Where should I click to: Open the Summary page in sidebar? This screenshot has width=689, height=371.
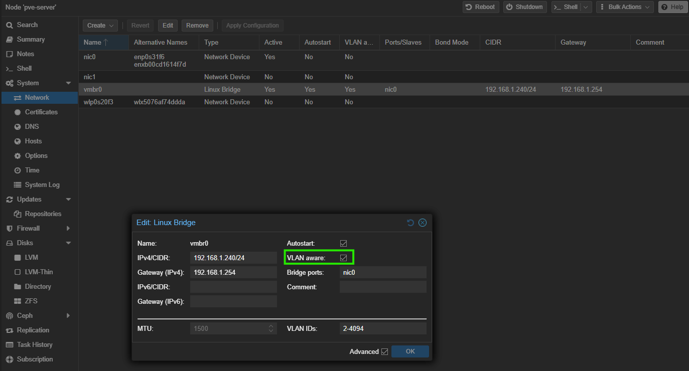31,39
